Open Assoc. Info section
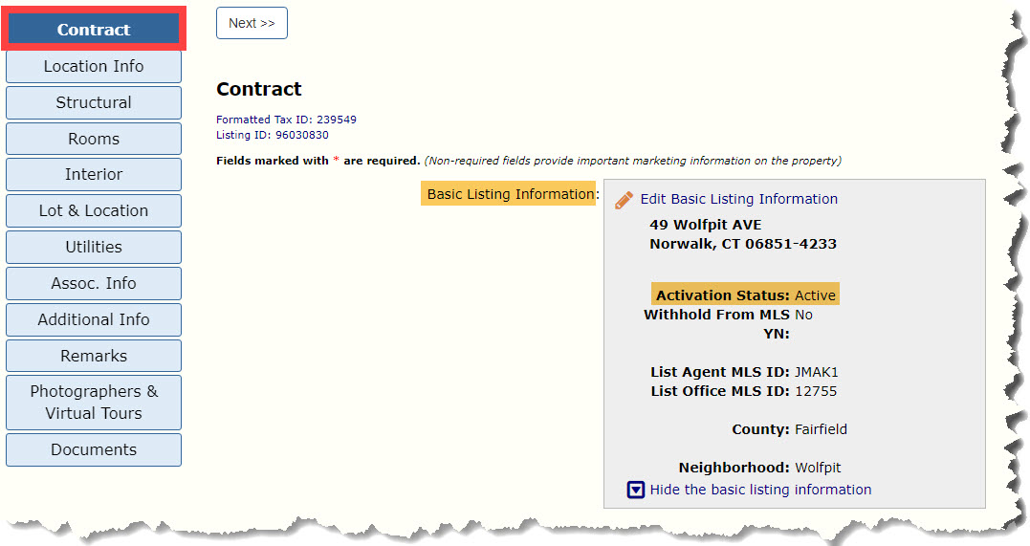Image resolution: width=1030 pixels, height=546 pixels. pyautogui.click(x=94, y=283)
